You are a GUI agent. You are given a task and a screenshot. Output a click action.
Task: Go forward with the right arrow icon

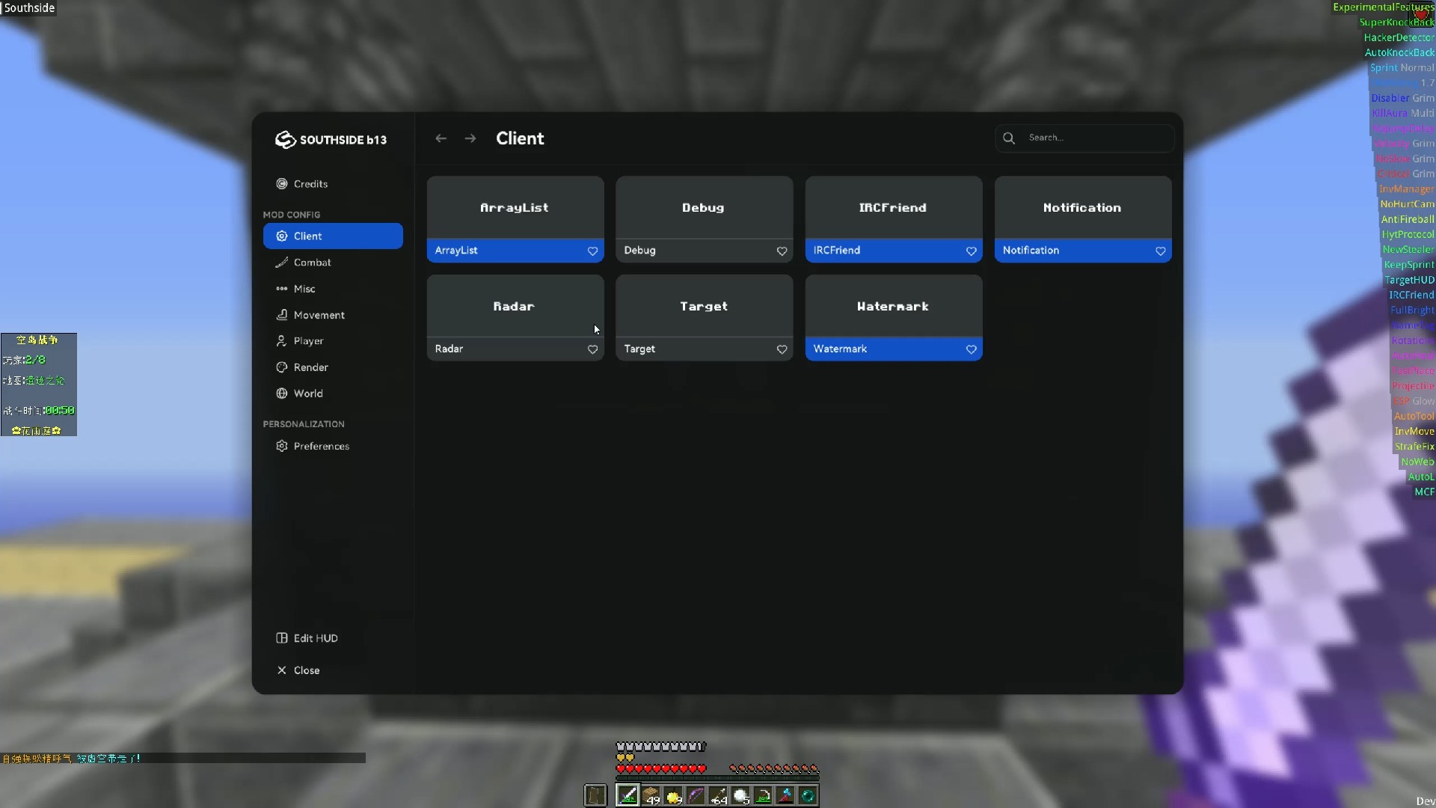(x=470, y=138)
